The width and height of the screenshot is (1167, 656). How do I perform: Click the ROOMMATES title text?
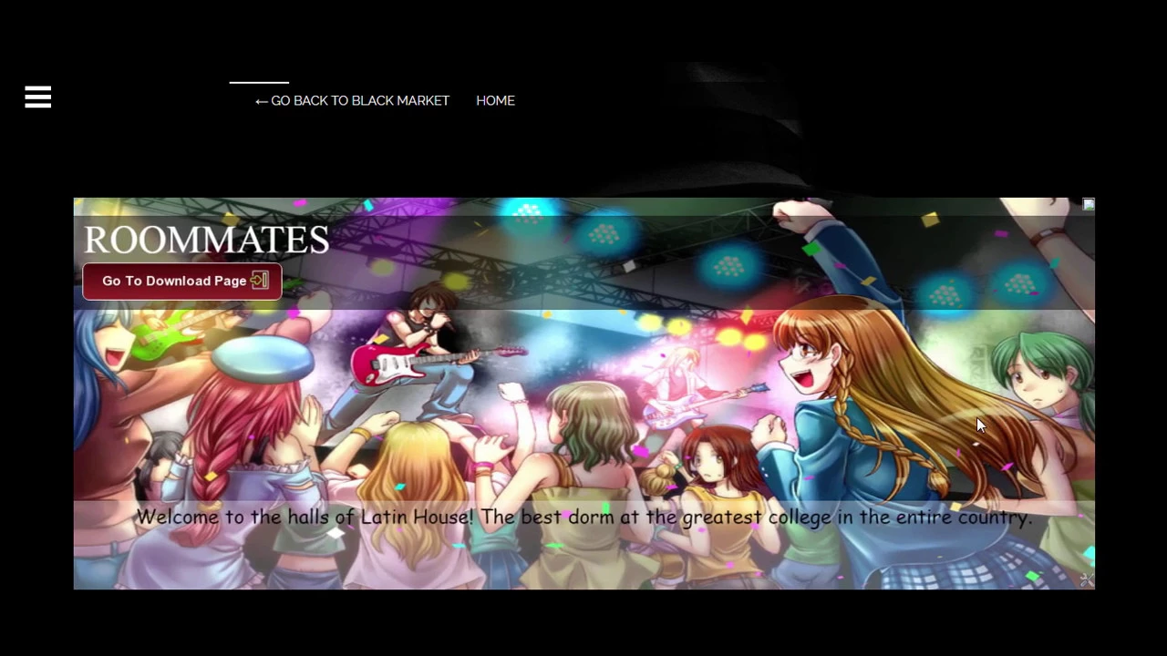(207, 240)
